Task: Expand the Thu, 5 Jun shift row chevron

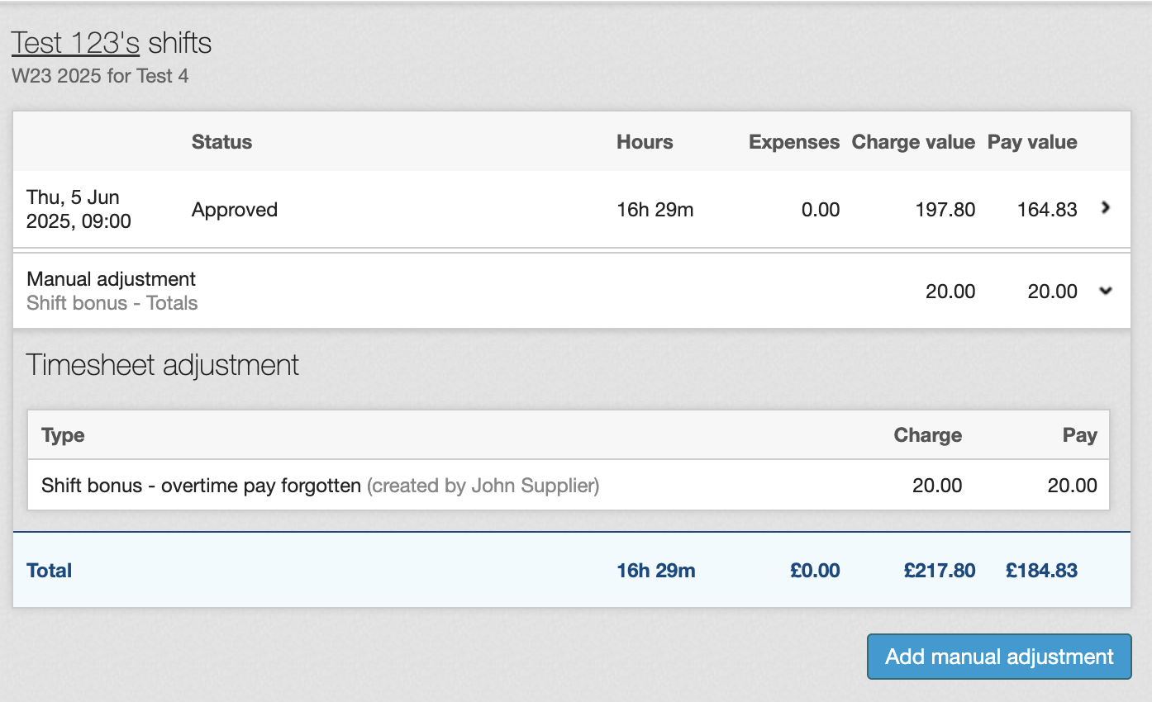Action: [1106, 209]
